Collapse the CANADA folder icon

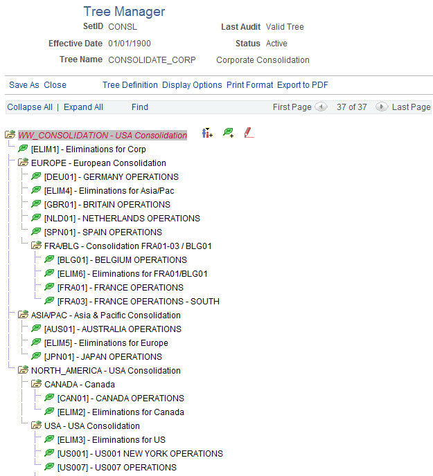coord(36,383)
